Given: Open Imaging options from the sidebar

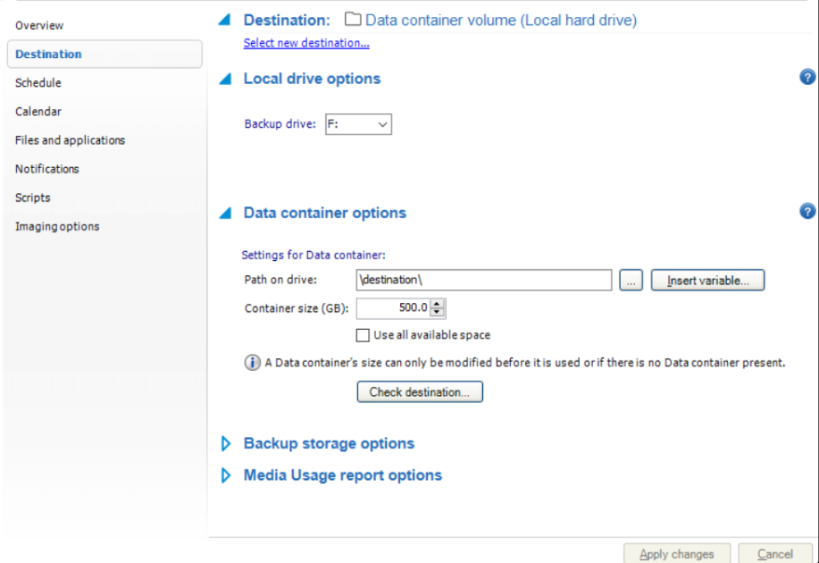Looking at the screenshot, I should point(57,226).
